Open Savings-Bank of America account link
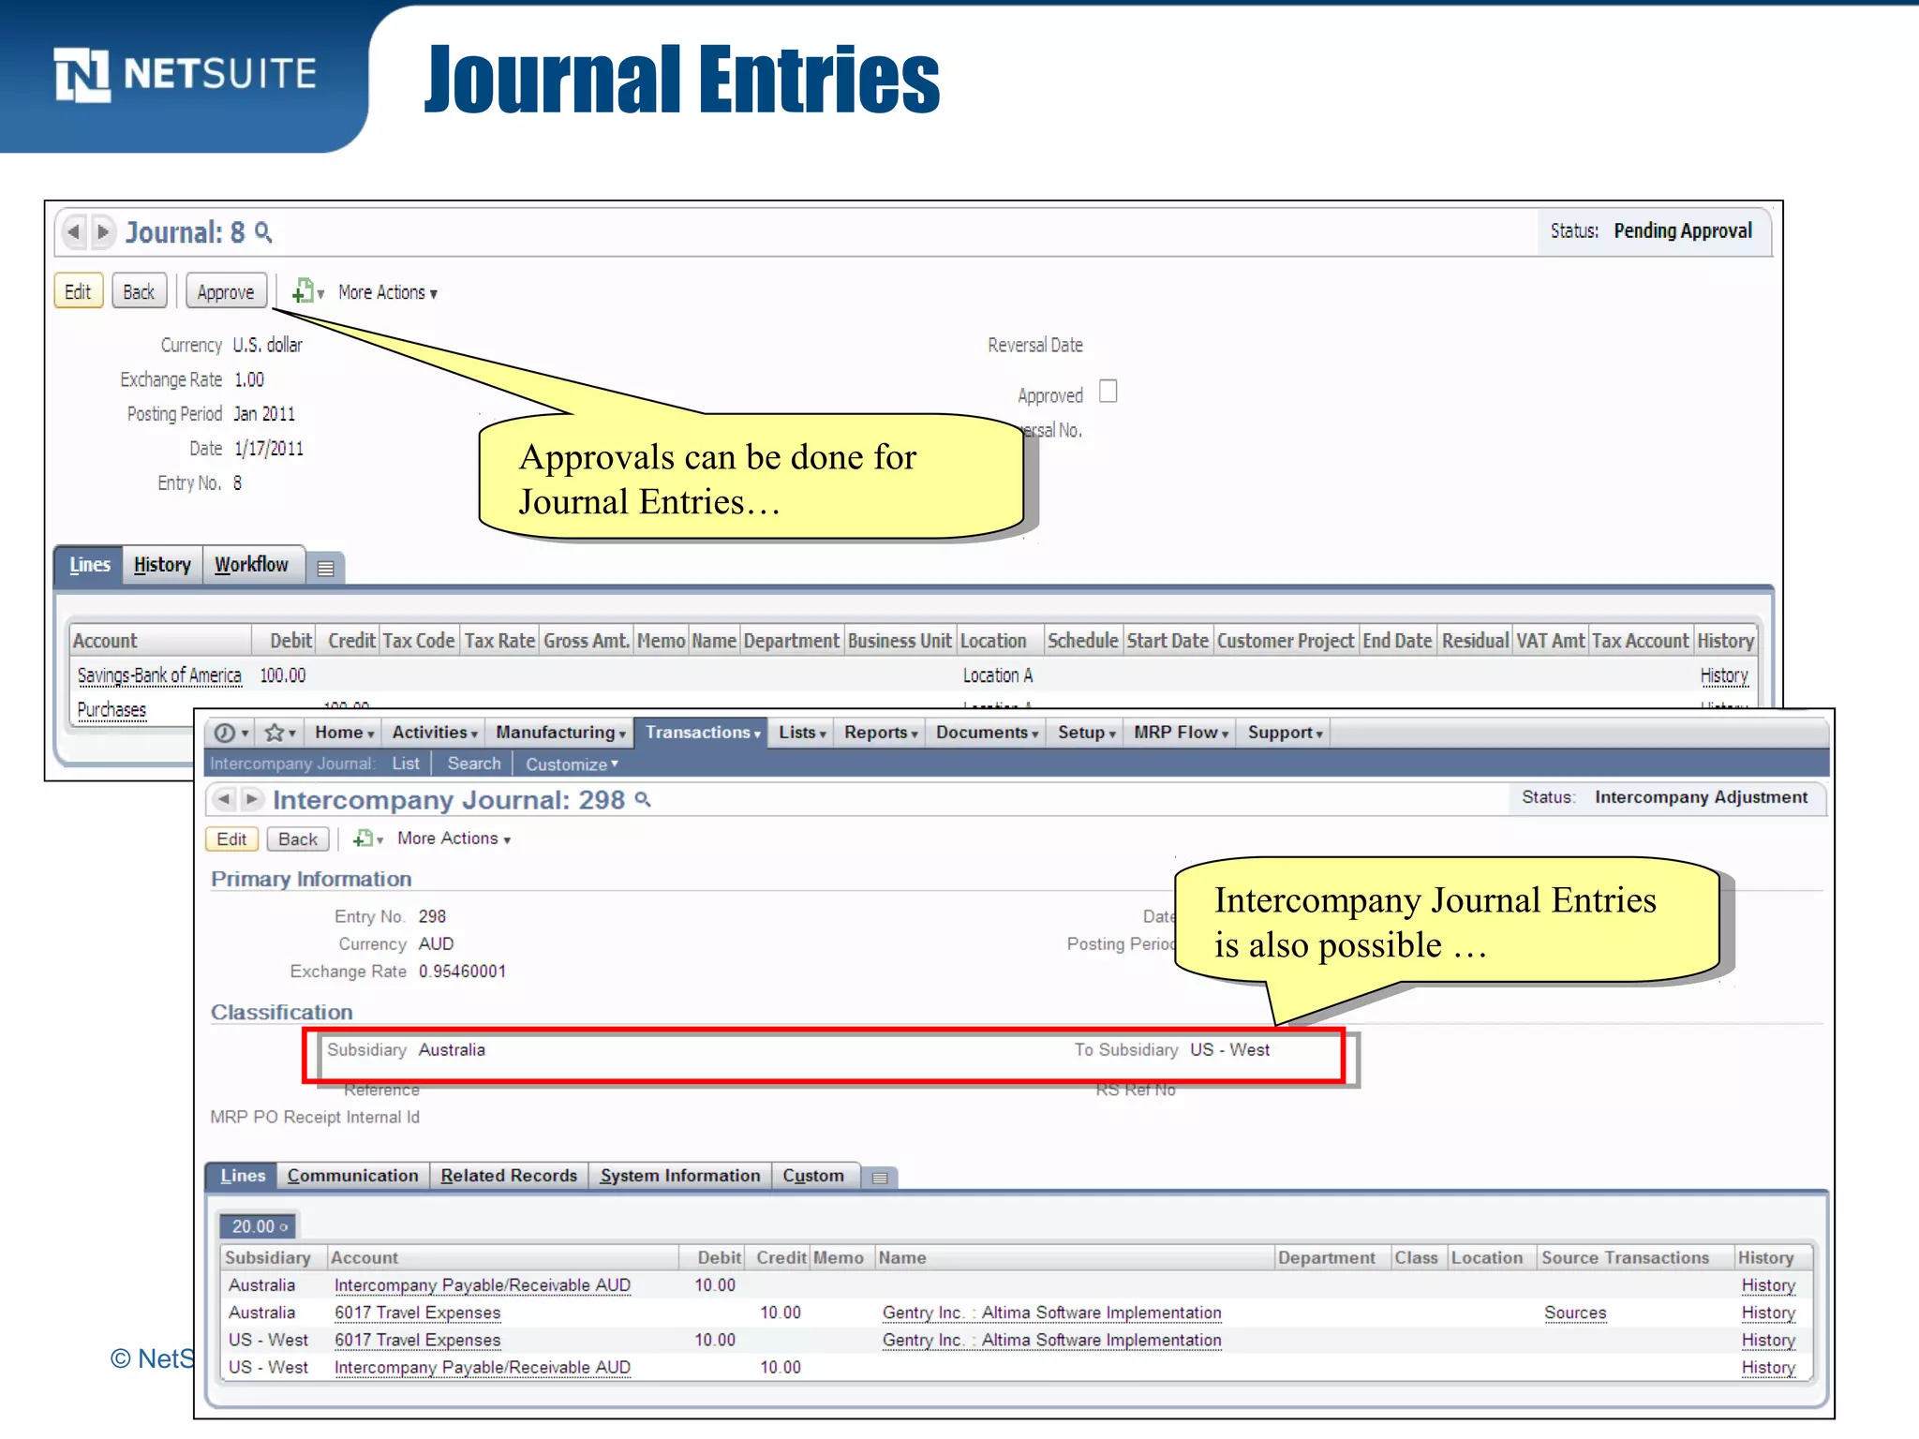Screen dimensions: 1919x1439 click(159, 675)
